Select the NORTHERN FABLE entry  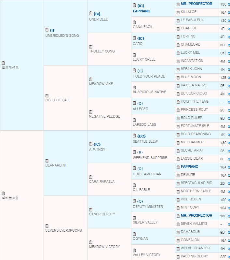(196, 191)
